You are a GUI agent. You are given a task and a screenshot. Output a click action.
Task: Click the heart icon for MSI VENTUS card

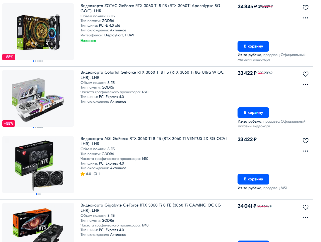[305, 141]
